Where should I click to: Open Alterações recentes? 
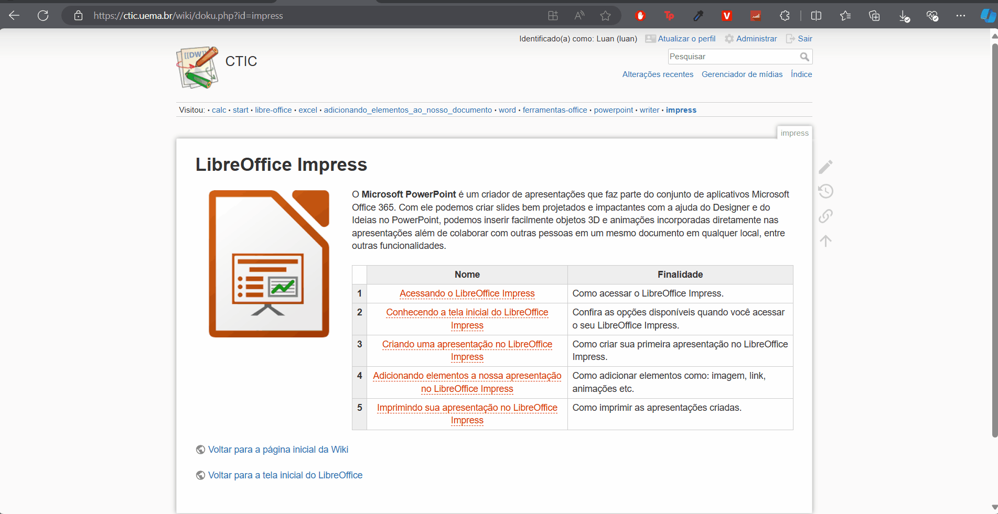pos(658,74)
